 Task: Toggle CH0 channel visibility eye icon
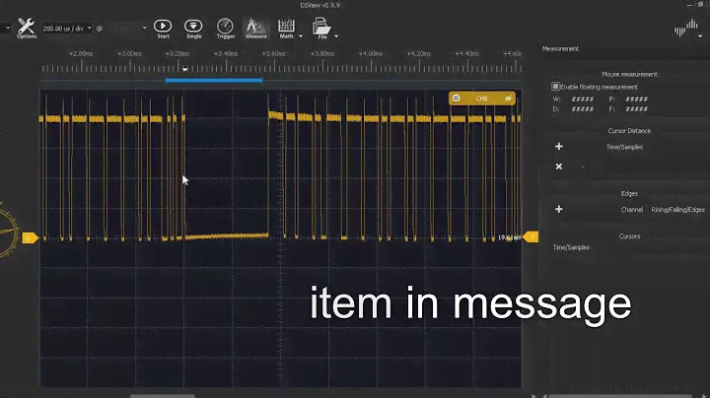pos(509,99)
